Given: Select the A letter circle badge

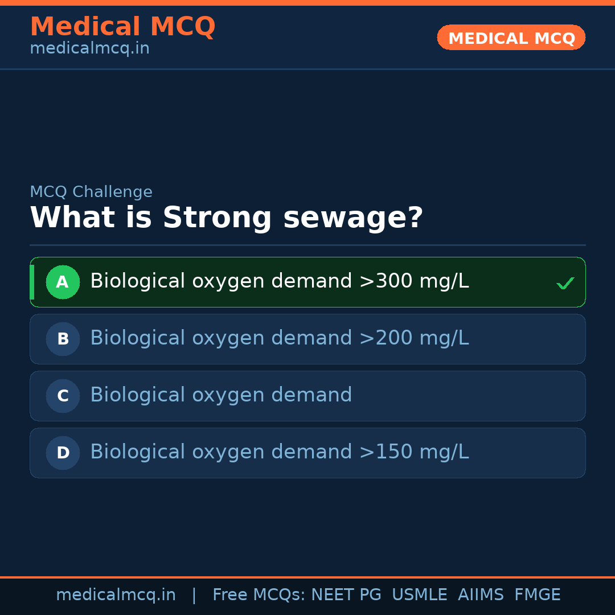Looking at the screenshot, I should 63,282.
